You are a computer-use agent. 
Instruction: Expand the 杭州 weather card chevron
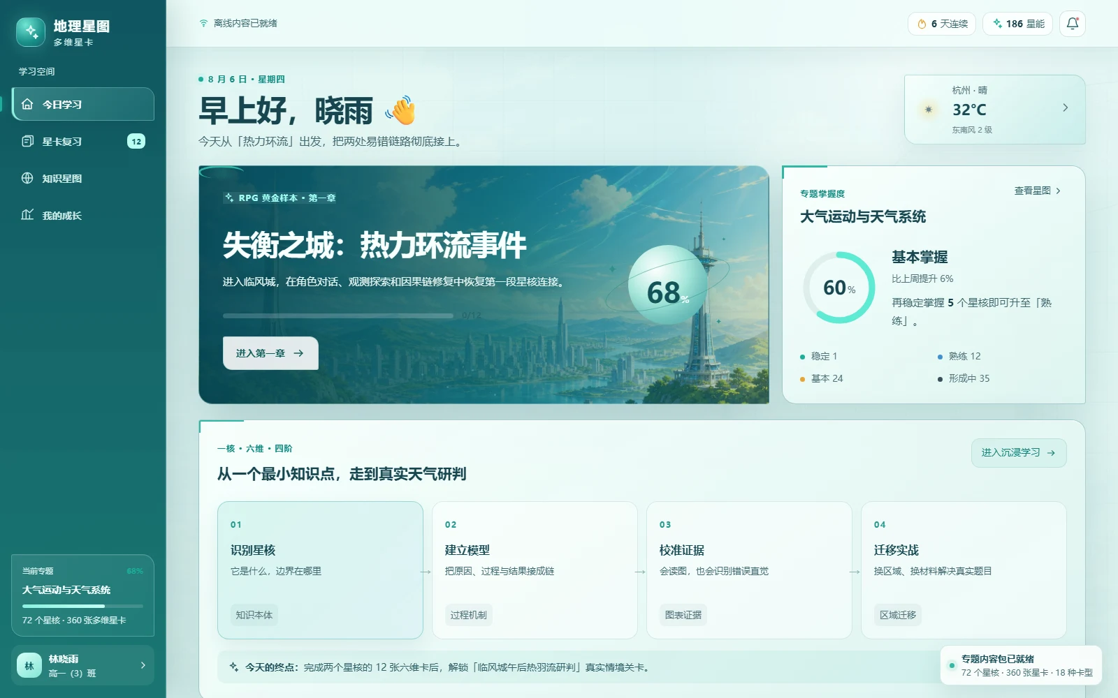click(x=1066, y=107)
